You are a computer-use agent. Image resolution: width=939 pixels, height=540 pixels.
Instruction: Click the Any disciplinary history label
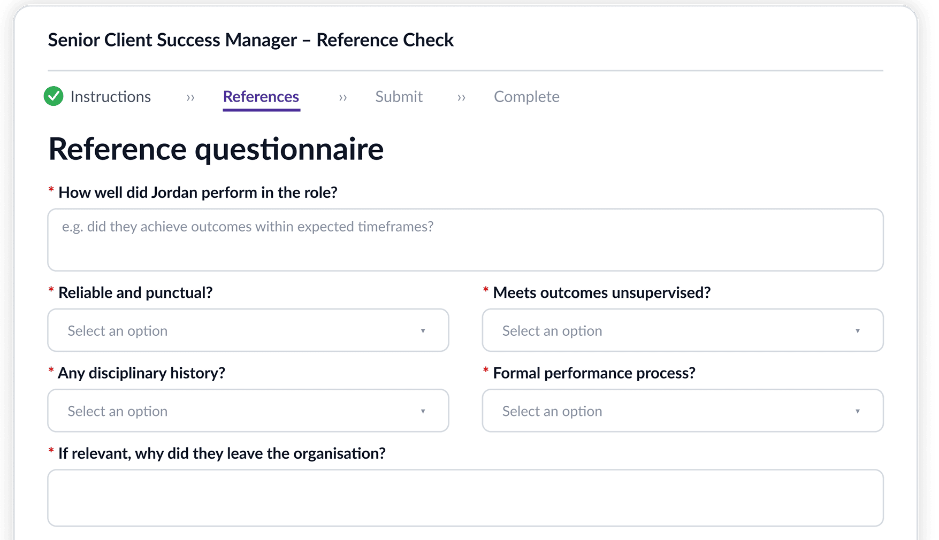click(x=142, y=373)
